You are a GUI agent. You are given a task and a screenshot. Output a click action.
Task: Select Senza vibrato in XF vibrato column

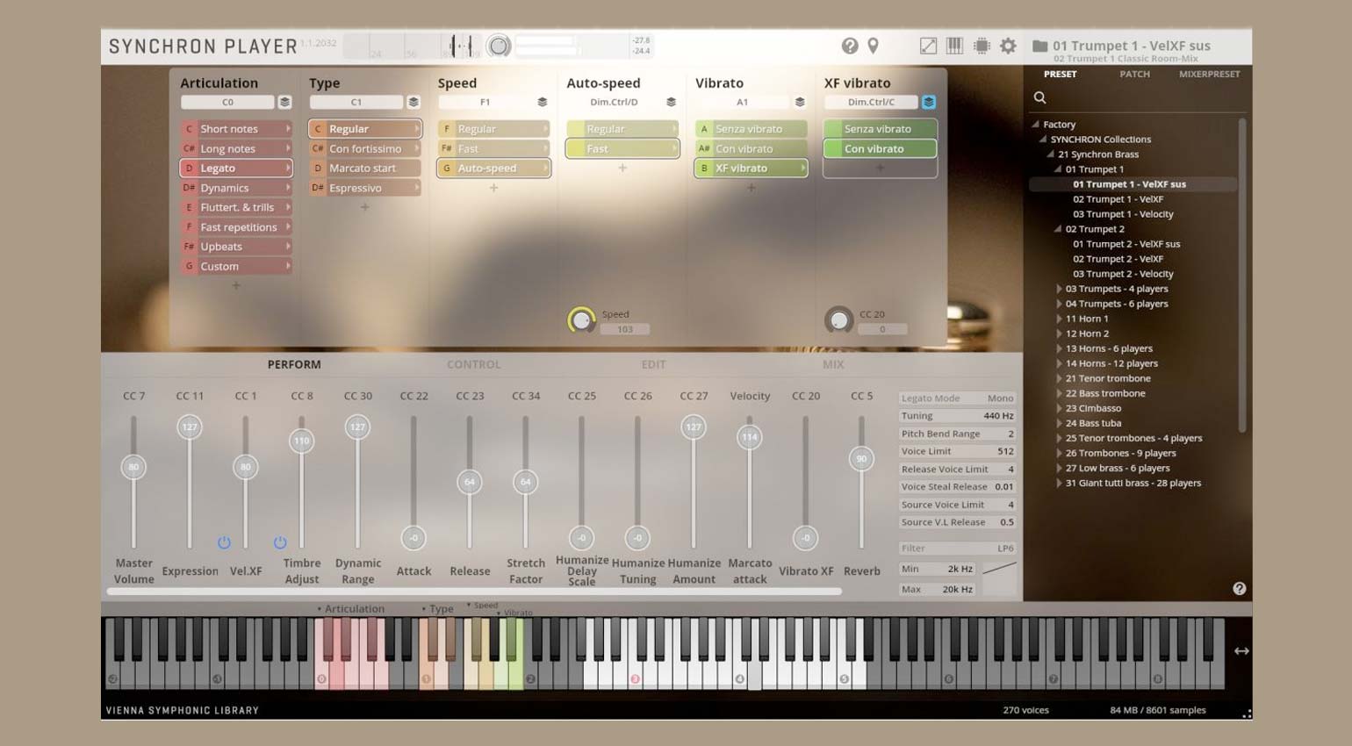tap(880, 129)
